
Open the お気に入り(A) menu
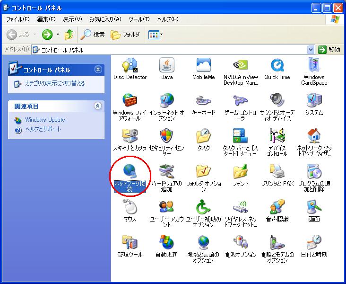click(x=105, y=19)
